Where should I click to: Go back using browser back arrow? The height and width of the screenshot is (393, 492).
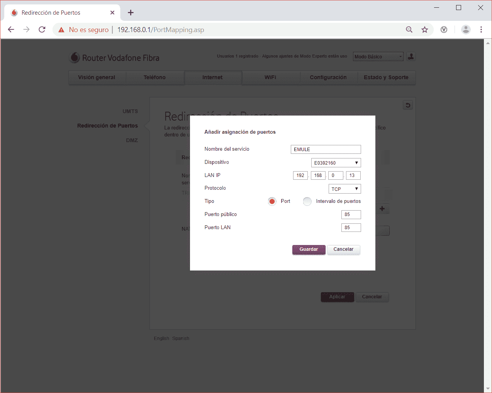point(11,30)
